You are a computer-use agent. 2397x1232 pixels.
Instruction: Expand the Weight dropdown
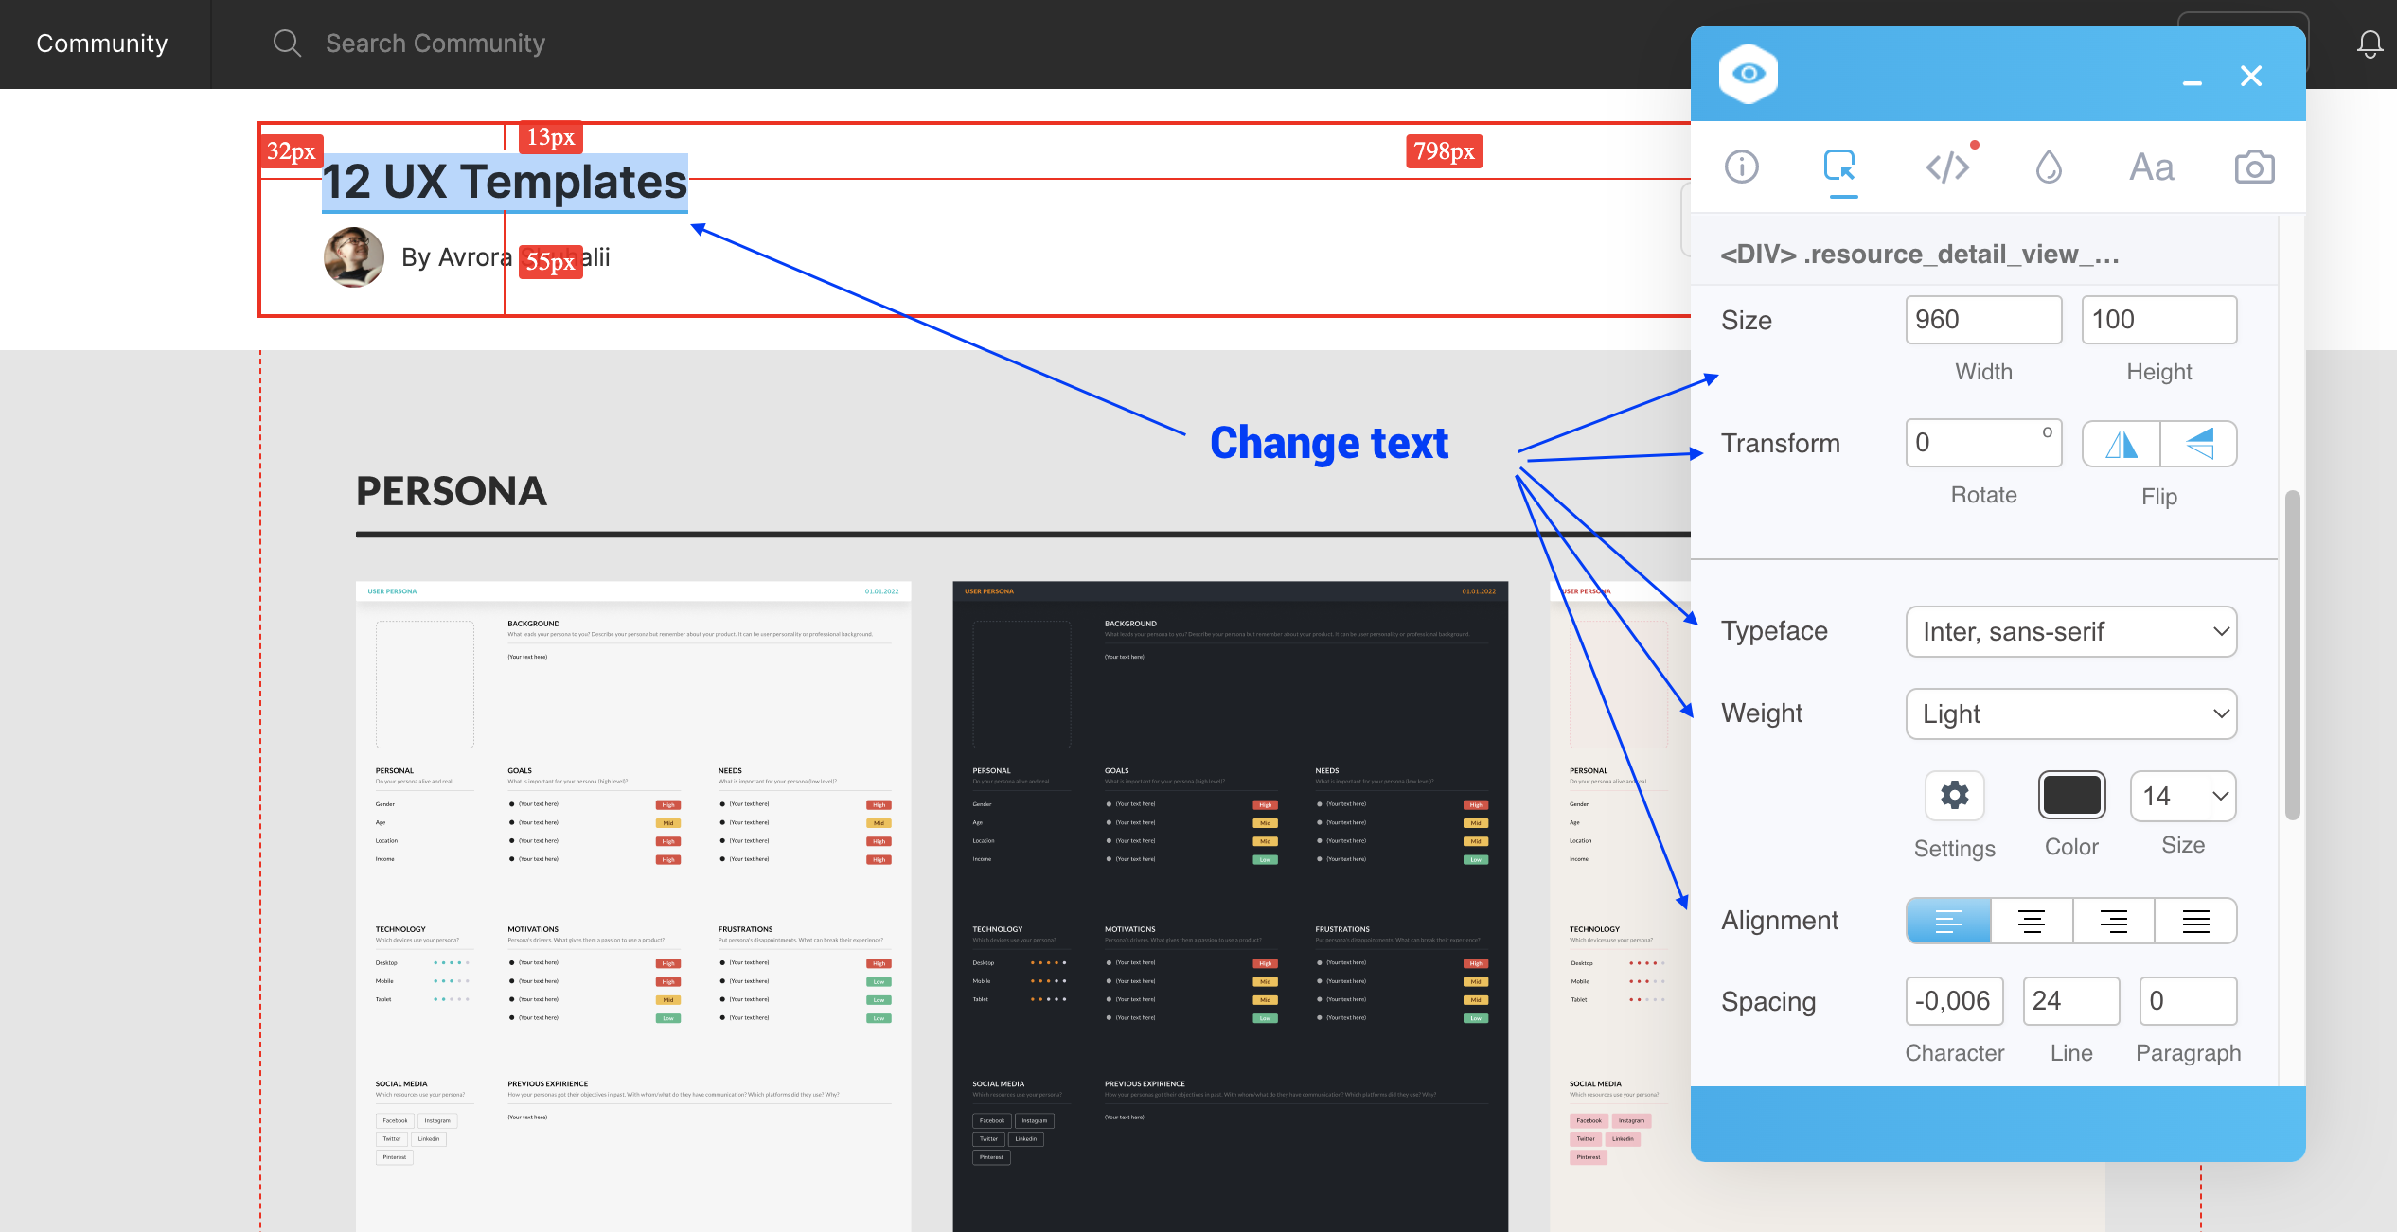point(2070,714)
